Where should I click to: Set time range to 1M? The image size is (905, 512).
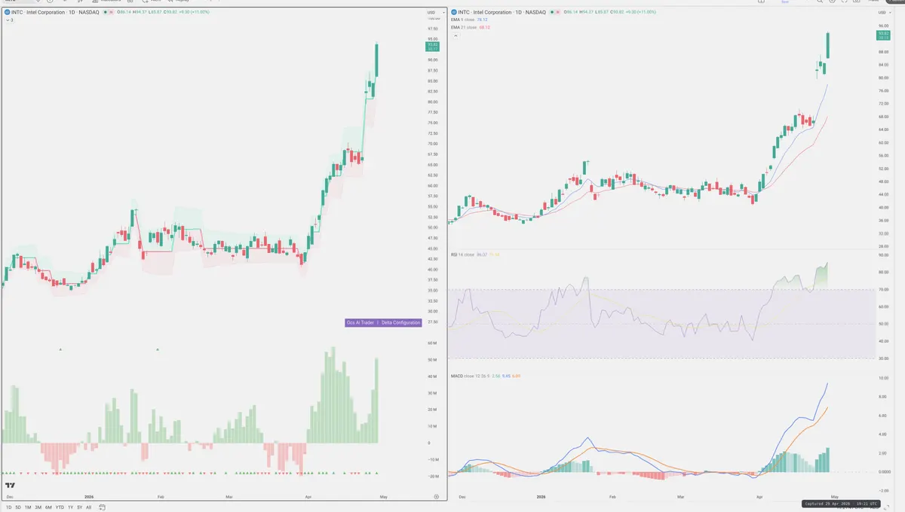coord(28,507)
